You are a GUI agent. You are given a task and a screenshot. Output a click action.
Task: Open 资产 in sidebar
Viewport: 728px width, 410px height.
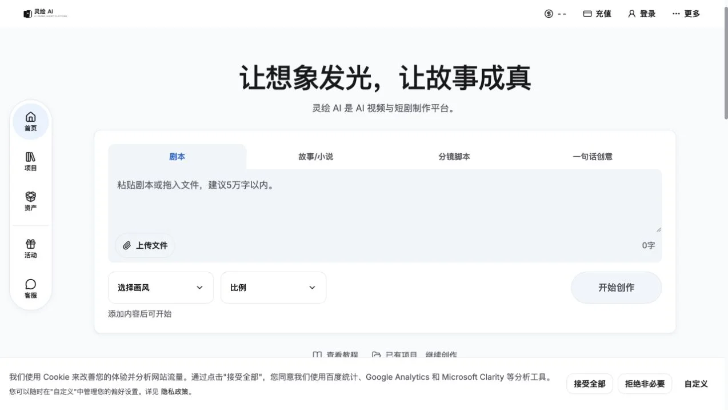(x=31, y=201)
